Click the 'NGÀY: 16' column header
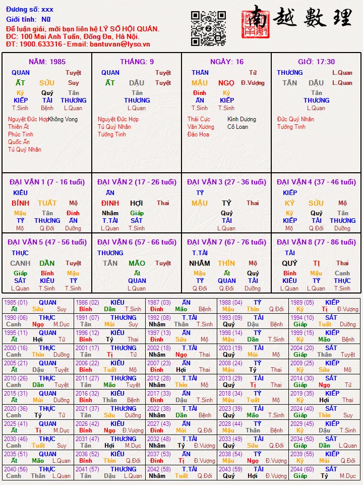This screenshot has height=485, width=363. [x=226, y=62]
